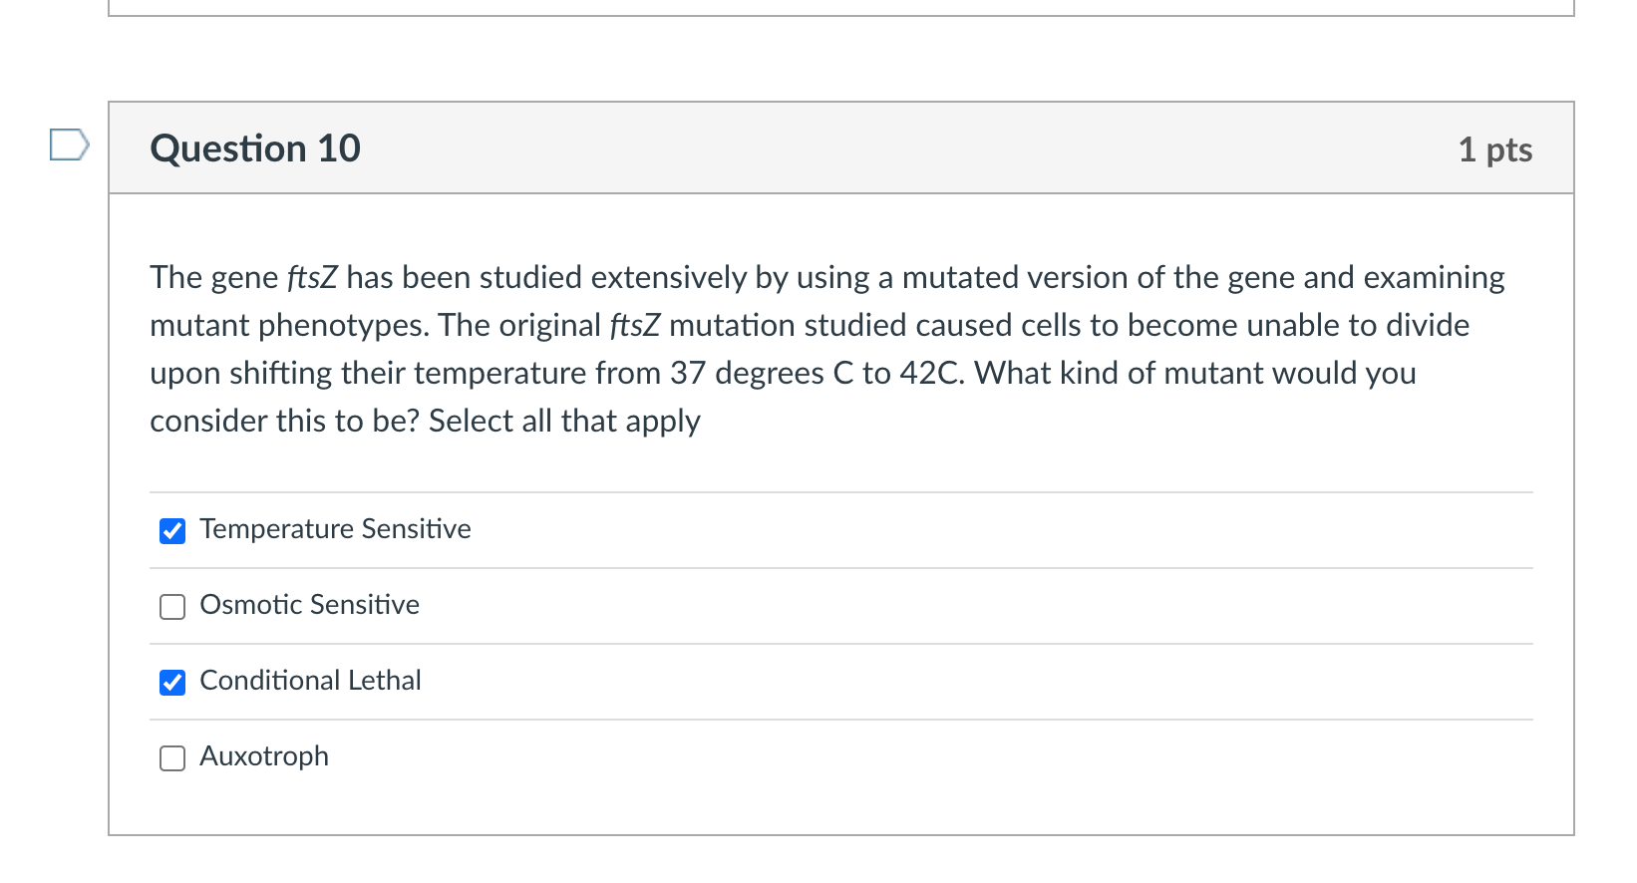Image resolution: width=1637 pixels, height=883 pixels.
Task: Click the bookmark marker to flag this question
Action: click(x=67, y=147)
